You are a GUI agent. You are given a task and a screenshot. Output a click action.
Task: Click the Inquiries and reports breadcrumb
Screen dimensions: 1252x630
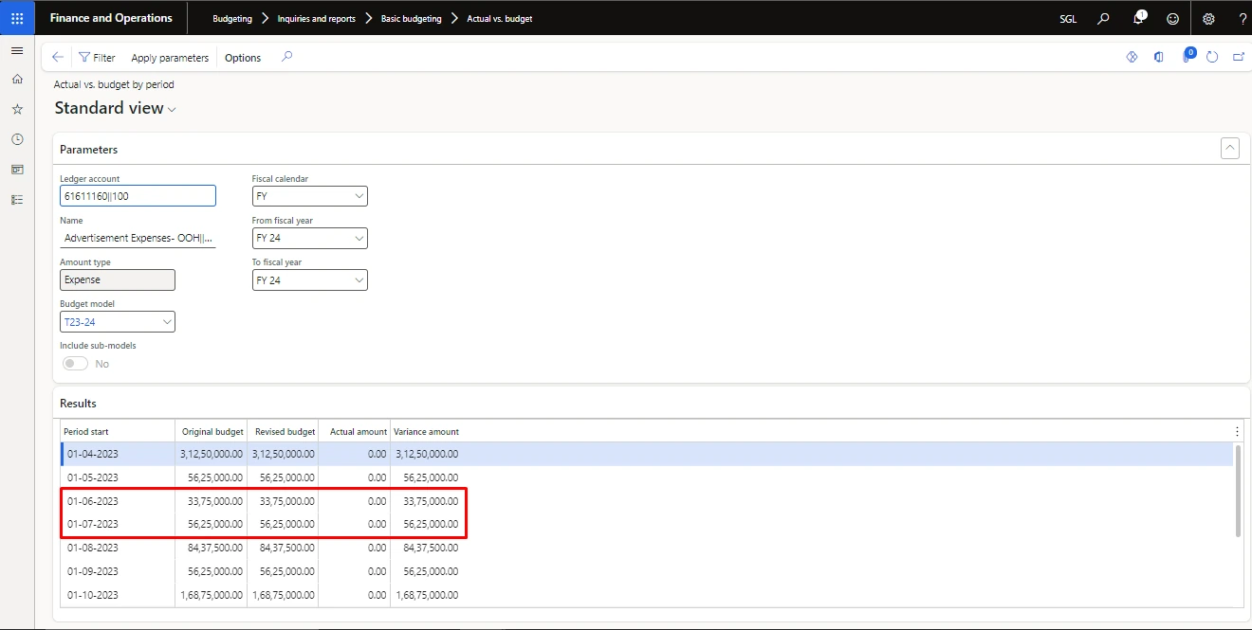(317, 18)
